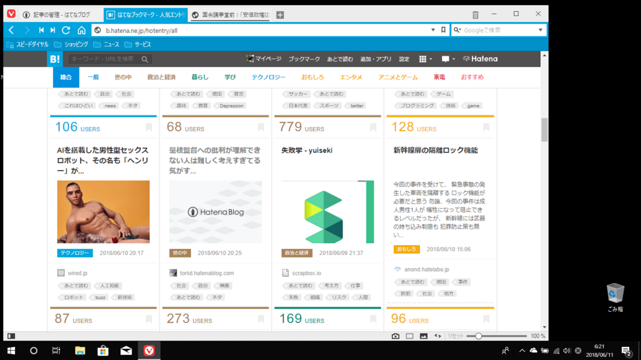Screen dimensions: 641x360
Task: Open Hatena services grid dropdown
Action: [426, 59]
